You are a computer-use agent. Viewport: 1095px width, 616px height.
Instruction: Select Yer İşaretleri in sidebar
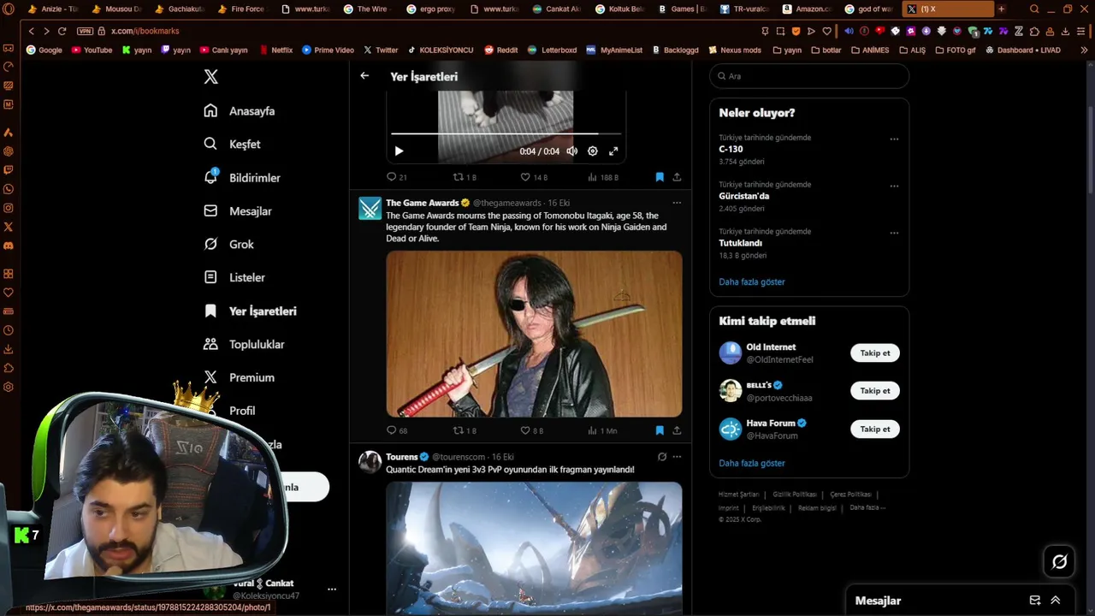(x=250, y=311)
